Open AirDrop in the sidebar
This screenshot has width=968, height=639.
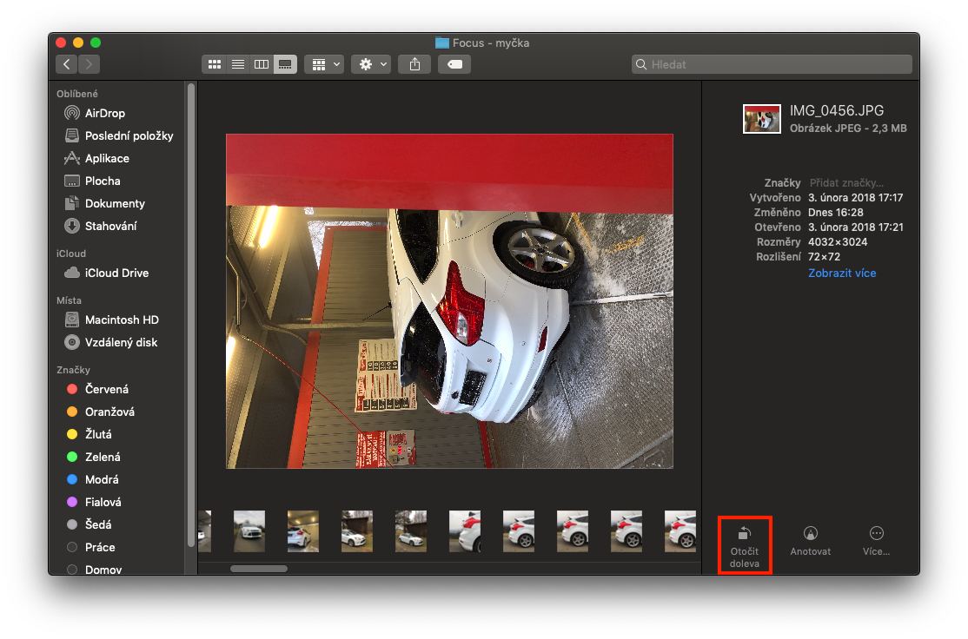(104, 113)
